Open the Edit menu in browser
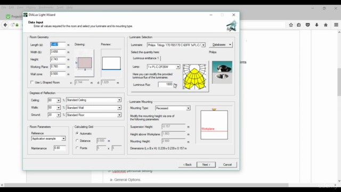The width and height of the screenshot is (341, 192). click(11, 7)
